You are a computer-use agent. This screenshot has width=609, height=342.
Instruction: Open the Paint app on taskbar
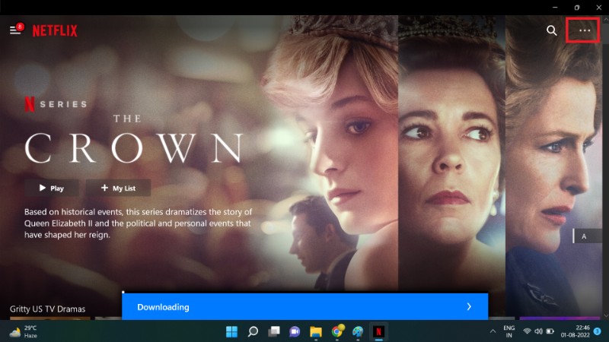coord(358,331)
